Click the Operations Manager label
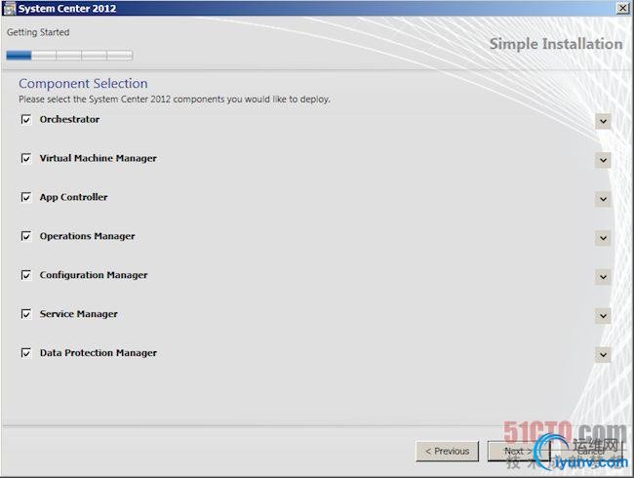The height and width of the screenshot is (478, 634). [x=88, y=236]
